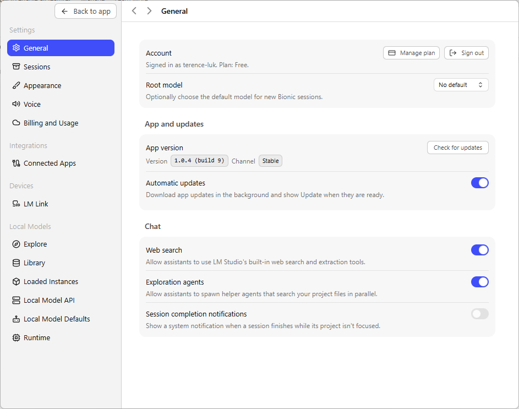
Task: Click the Appearance paintbrush icon
Action: [16, 85]
